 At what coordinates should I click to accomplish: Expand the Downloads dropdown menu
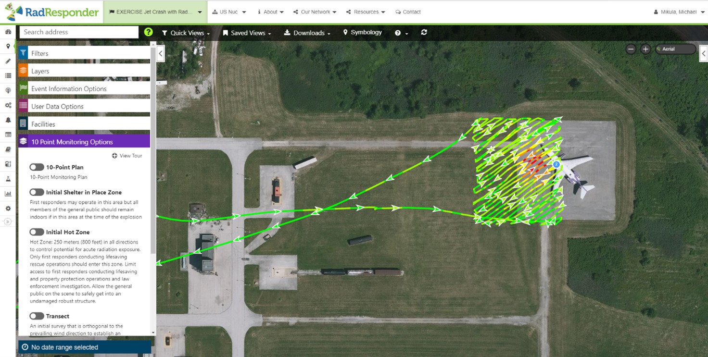(307, 33)
